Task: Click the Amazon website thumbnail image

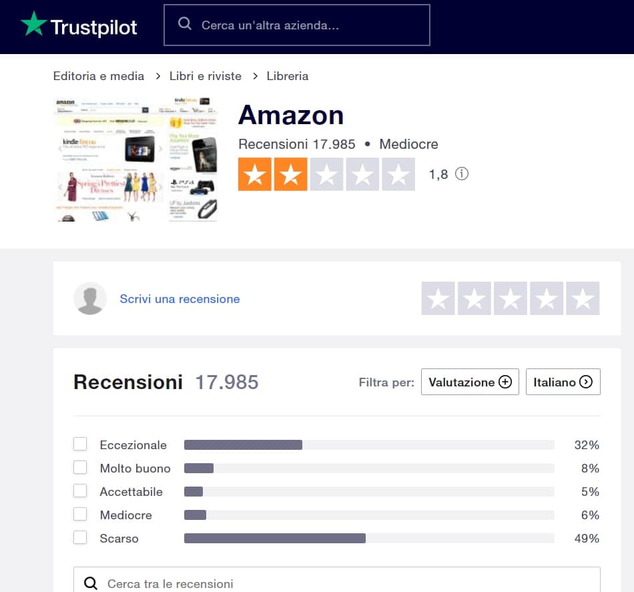Action: [x=135, y=160]
